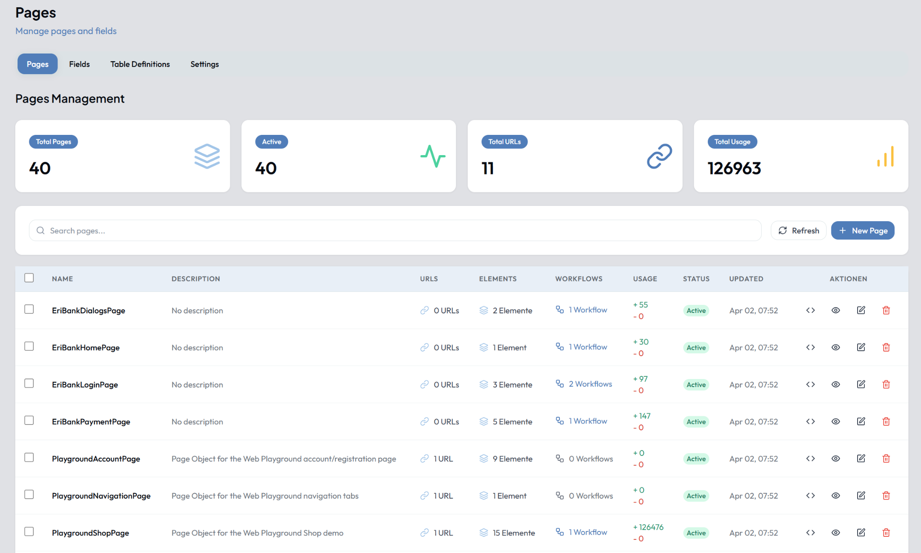The height and width of the screenshot is (553, 921).
Task: Edit the EriBankPaymentPage entry
Action: [x=861, y=421]
